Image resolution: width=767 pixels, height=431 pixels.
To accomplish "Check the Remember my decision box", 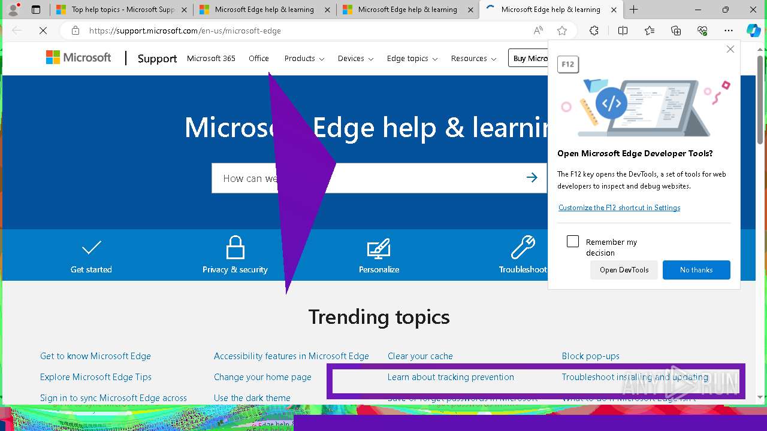I will click(x=573, y=241).
